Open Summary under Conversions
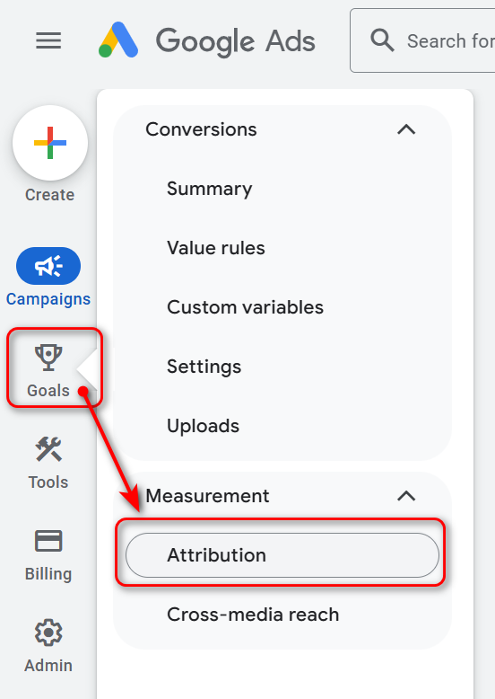Viewport: 495px width, 699px height. click(210, 189)
